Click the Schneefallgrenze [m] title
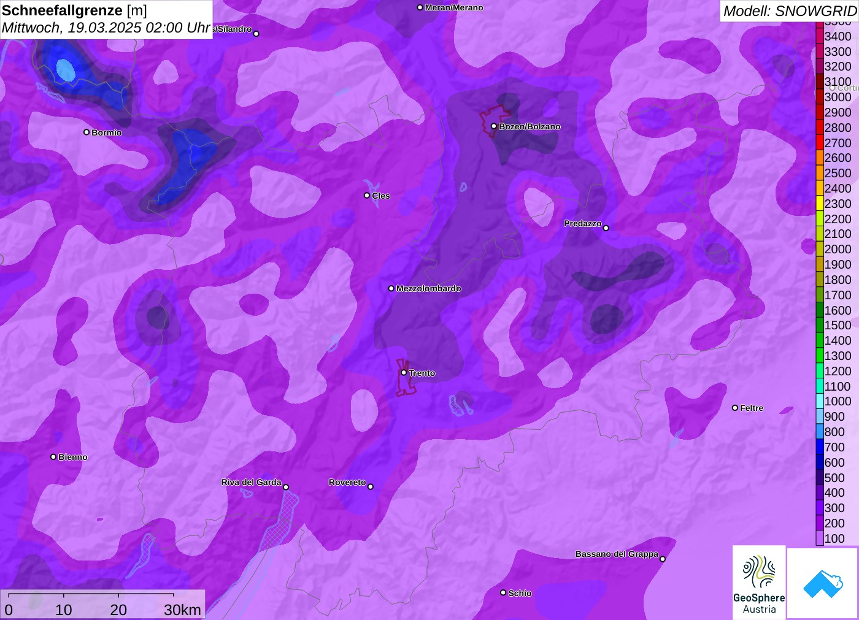The image size is (859, 620). tap(74, 10)
